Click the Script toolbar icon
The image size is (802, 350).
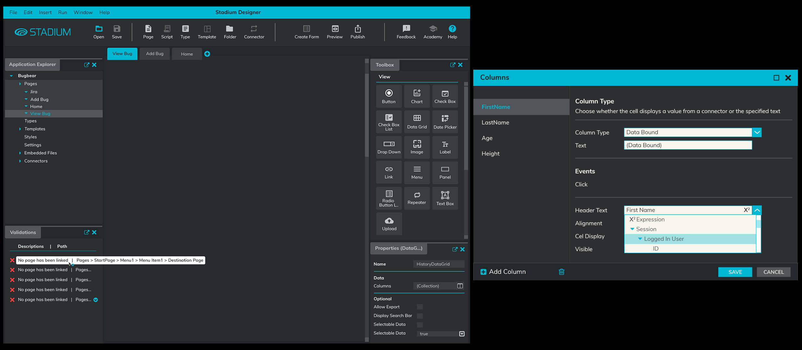coord(167,32)
